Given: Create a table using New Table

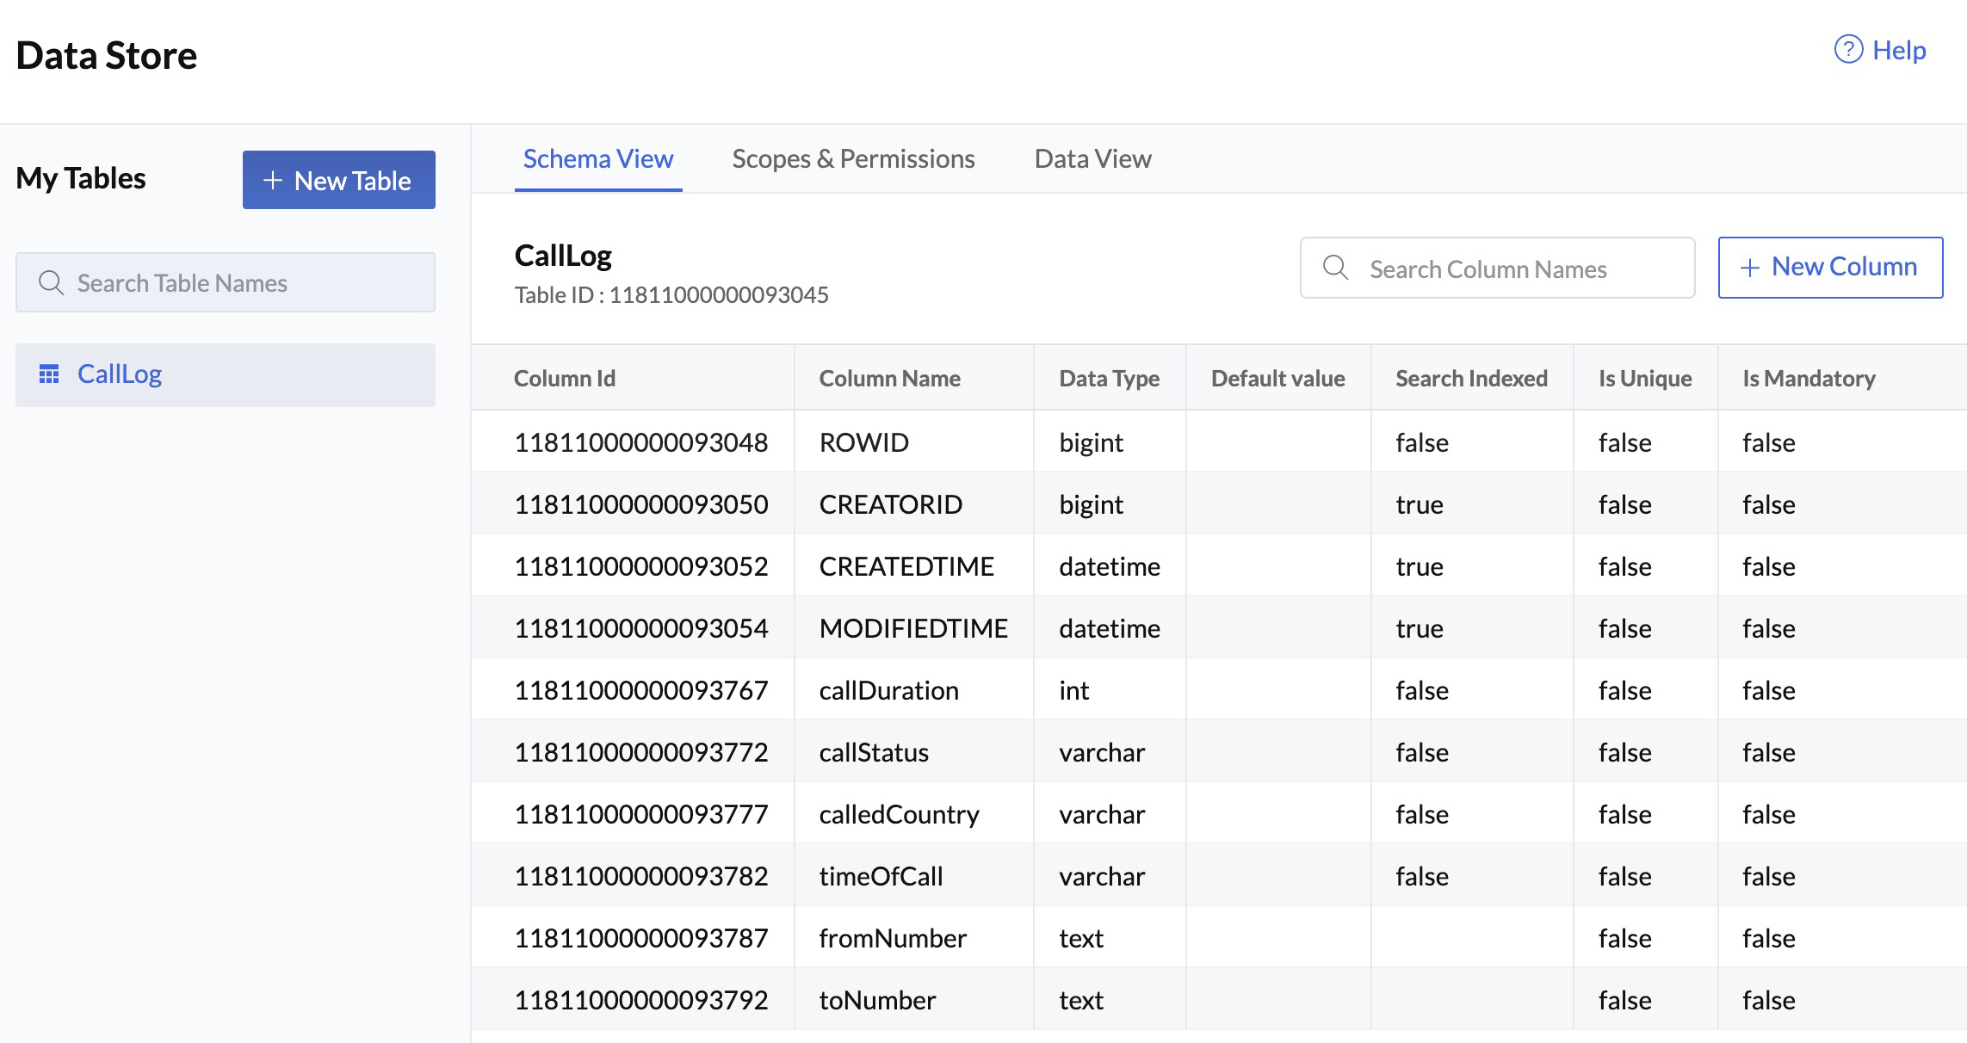Looking at the screenshot, I should tap(338, 180).
